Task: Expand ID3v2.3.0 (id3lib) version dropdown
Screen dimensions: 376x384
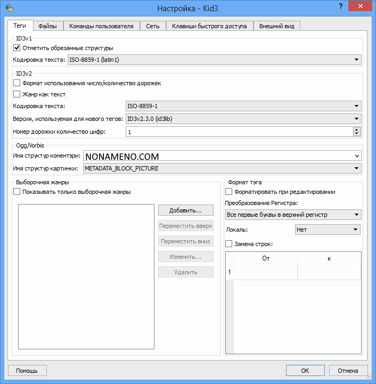Action: pyautogui.click(x=243, y=119)
